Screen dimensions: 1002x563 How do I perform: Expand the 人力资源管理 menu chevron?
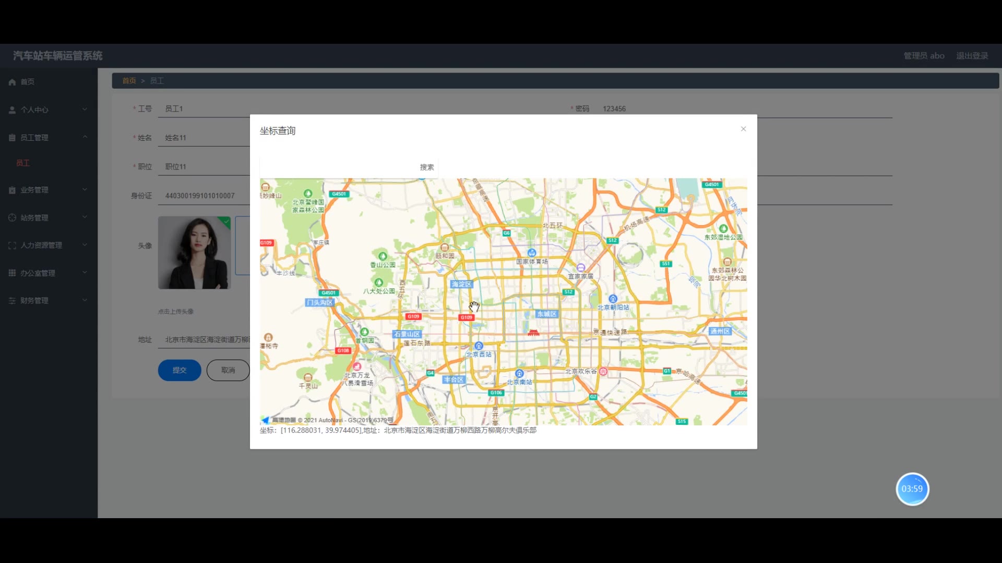[85, 245]
